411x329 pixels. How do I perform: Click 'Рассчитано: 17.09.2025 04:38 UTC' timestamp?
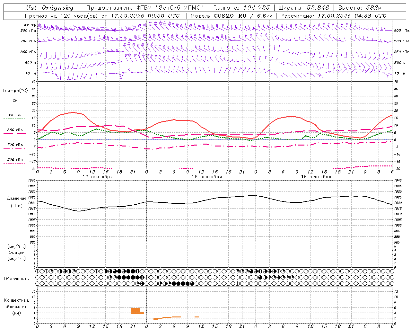tap(333, 16)
